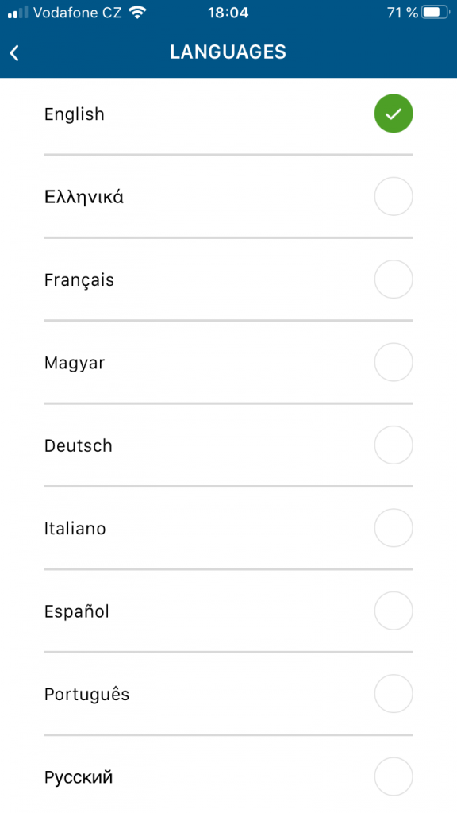Tap the Español language row text
457x813 pixels.
[x=77, y=612]
